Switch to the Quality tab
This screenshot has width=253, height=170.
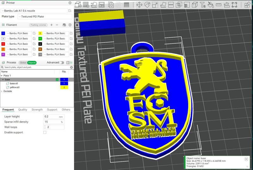(22, 110)
